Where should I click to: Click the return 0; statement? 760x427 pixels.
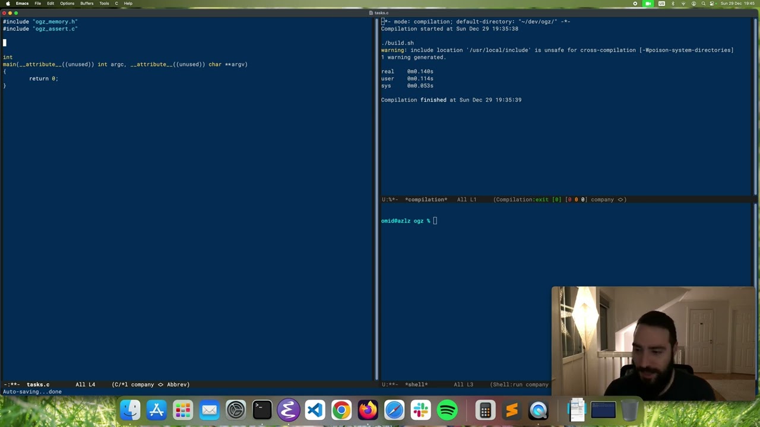point(43,78)
